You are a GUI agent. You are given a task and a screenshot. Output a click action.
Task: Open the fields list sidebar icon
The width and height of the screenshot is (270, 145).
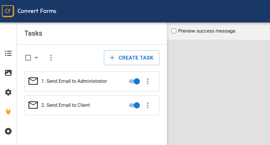click(x=8, y=53)
